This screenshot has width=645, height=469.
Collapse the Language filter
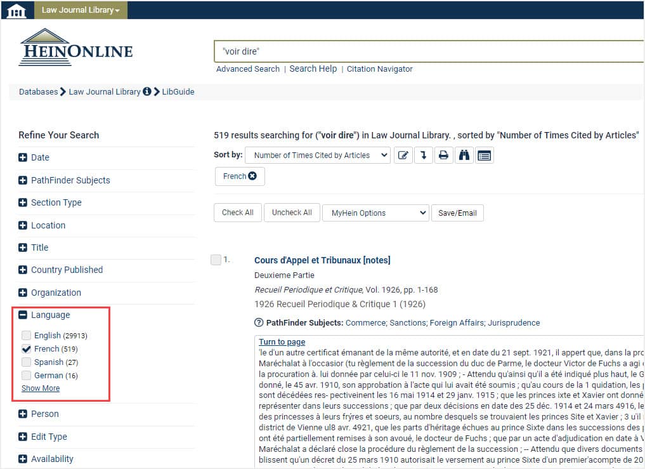click(23, 315)
